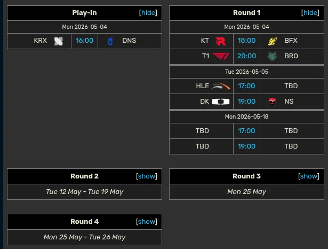
Task: Show the Round 2 matches
Action: (x=147, y=176)
